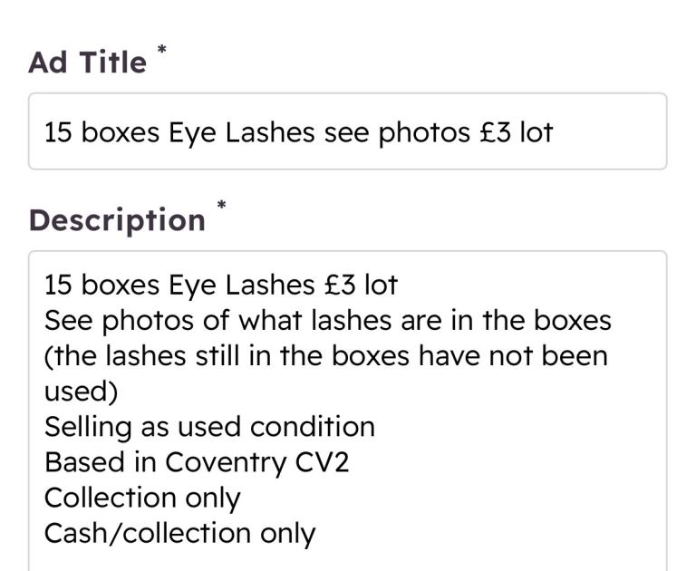Screen dimensions: 696x571
Task: Click the "Cash/collection only" line
Action: (x=179, y=533)
